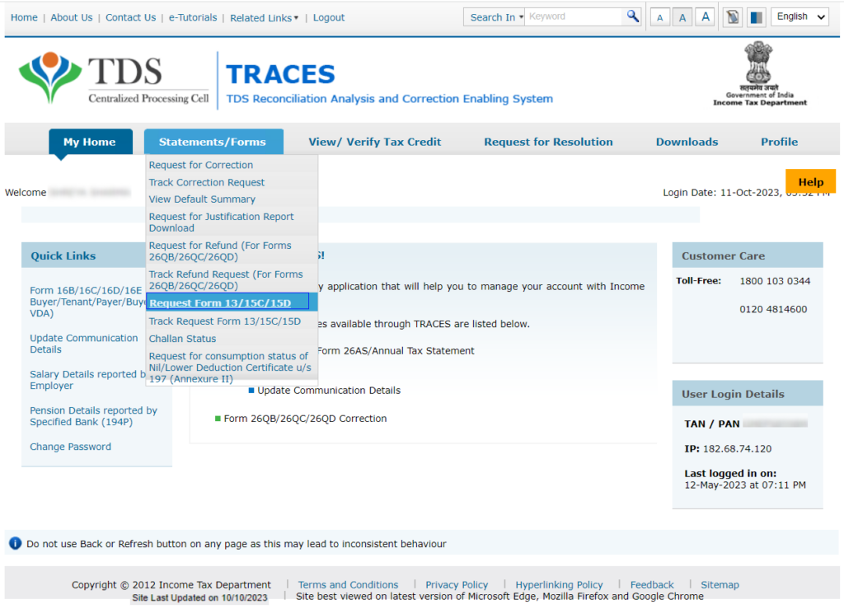
Task: Open View/ Verify Tax Credit menu
Action: (x=375, y=142)
